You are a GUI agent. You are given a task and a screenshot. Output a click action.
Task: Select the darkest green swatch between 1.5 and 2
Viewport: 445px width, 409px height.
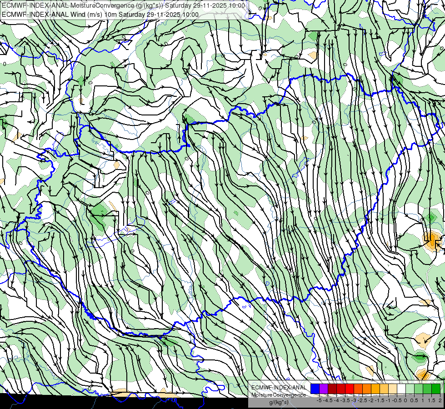pos(436,389)
